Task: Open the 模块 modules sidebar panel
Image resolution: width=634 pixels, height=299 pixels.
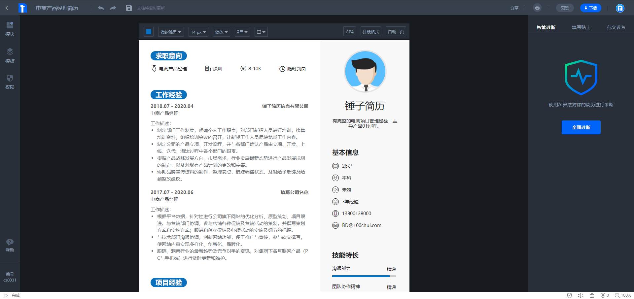Action: pos(10,29)
